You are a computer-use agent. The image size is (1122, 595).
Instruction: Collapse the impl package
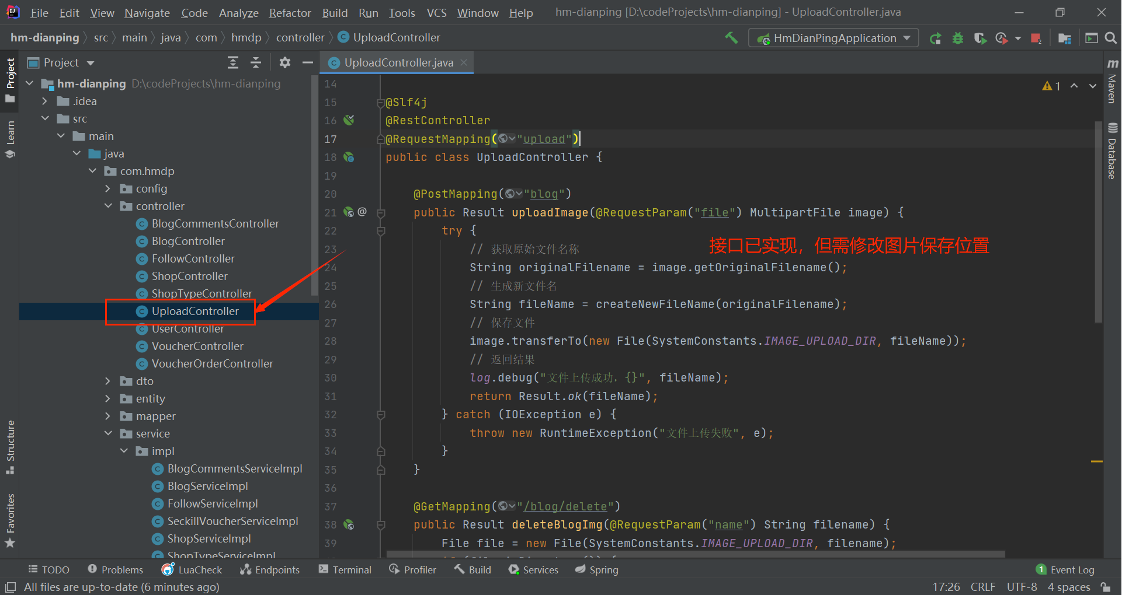[124, 451]
